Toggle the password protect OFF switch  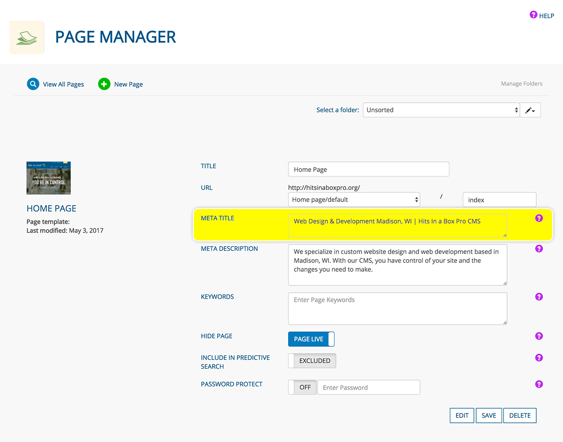[303, 388]
